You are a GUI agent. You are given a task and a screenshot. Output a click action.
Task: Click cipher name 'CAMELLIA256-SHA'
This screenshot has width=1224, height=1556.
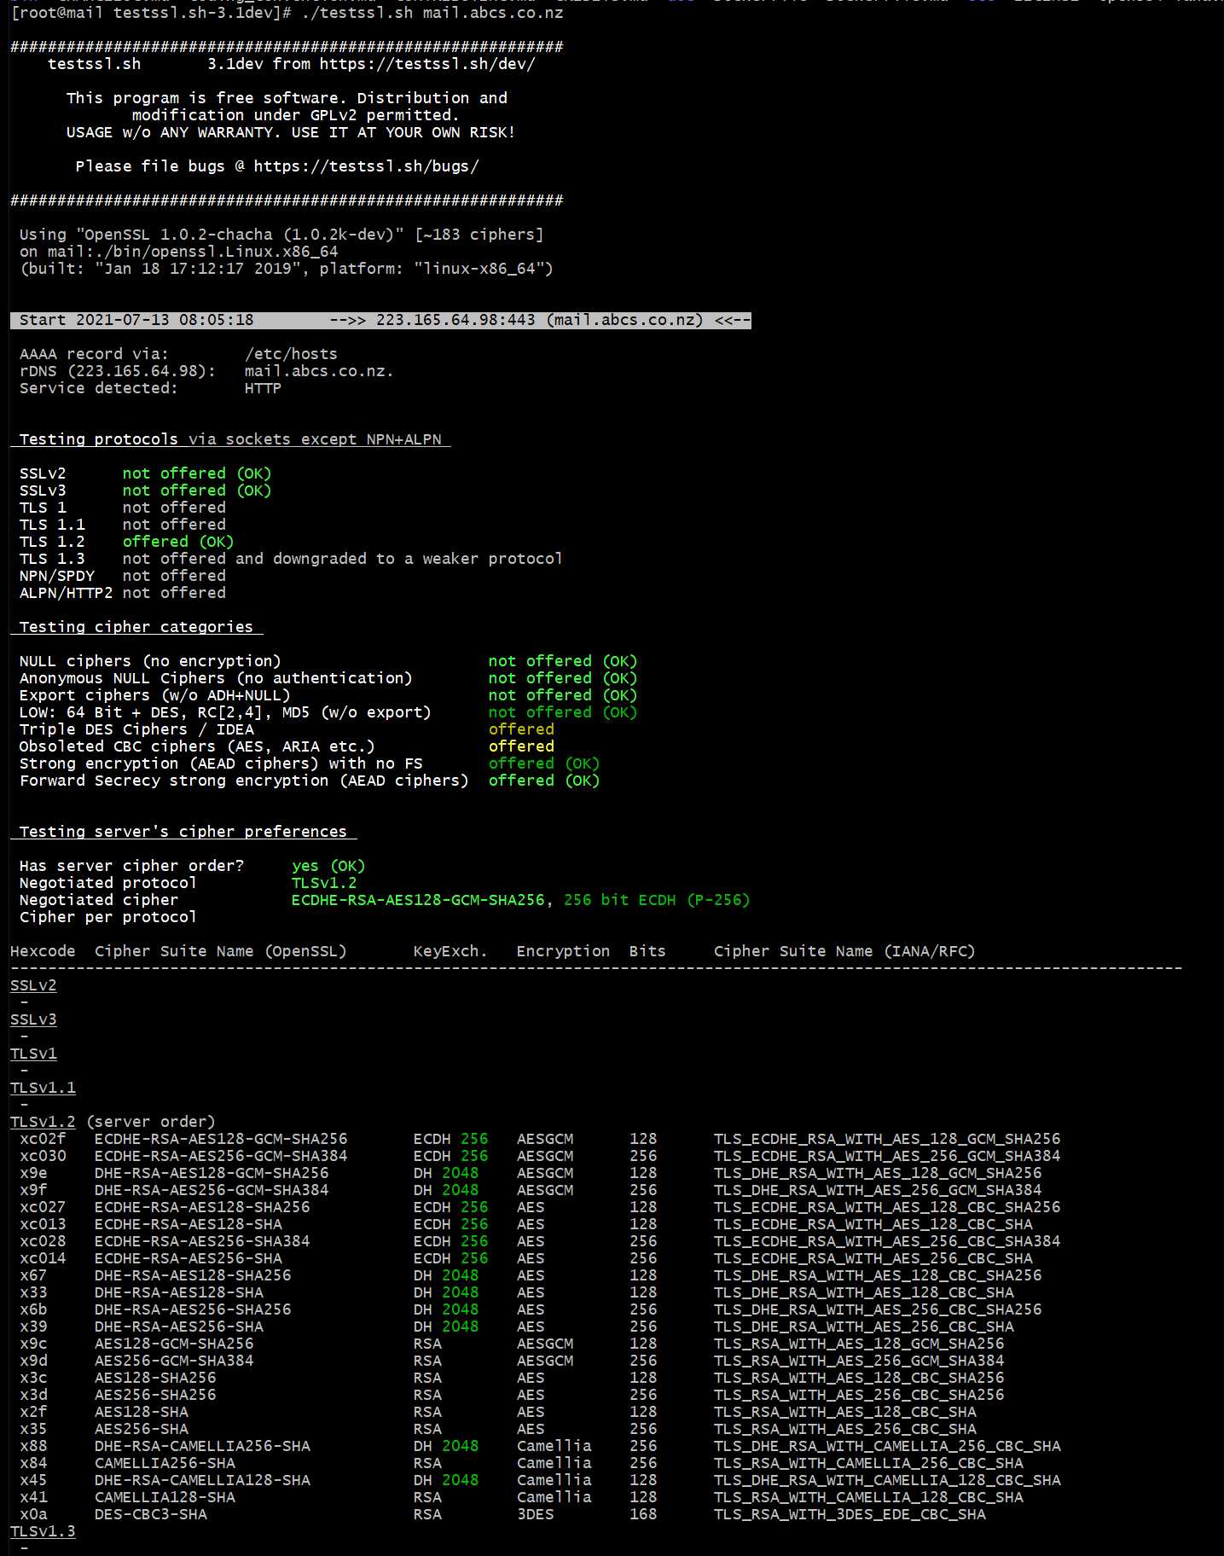click(x=165, y=1463)
